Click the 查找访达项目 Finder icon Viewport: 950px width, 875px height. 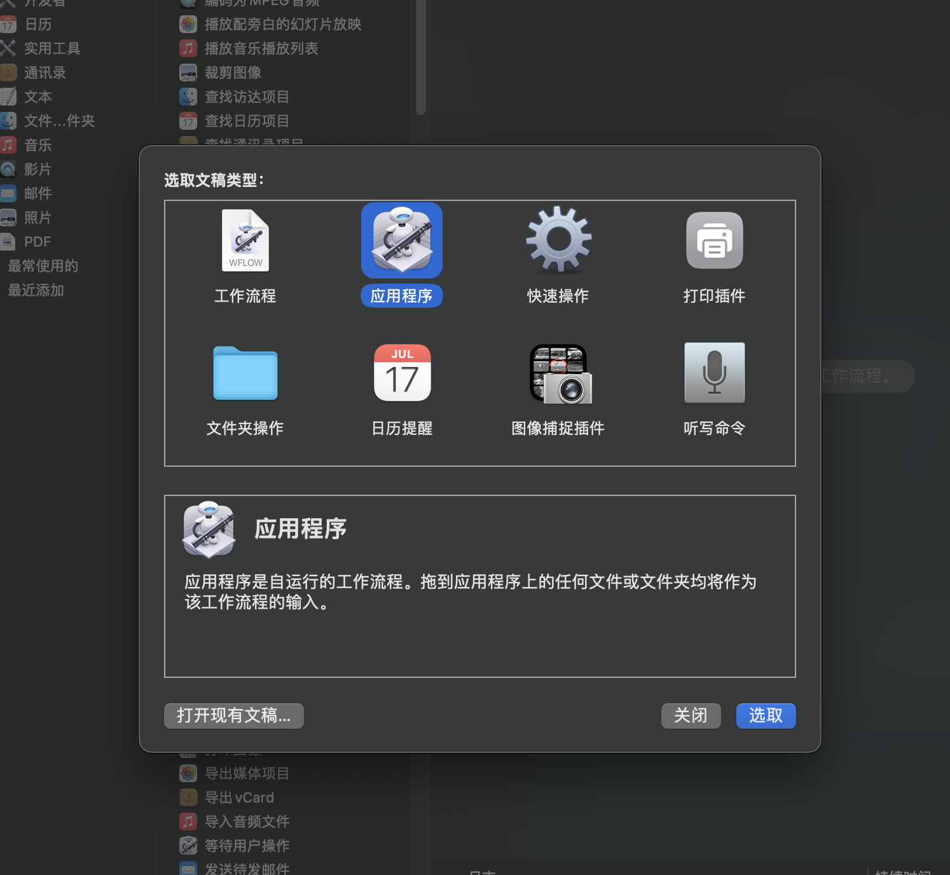point(188,97)
